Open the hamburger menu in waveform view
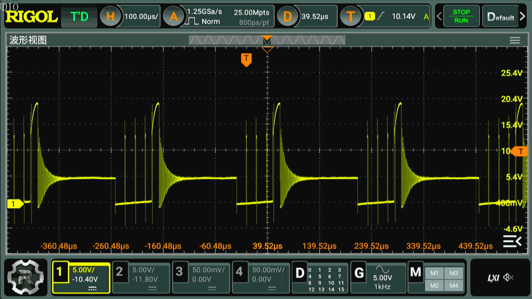The width and height of the screenshot is (532, 299). (515, 40)
